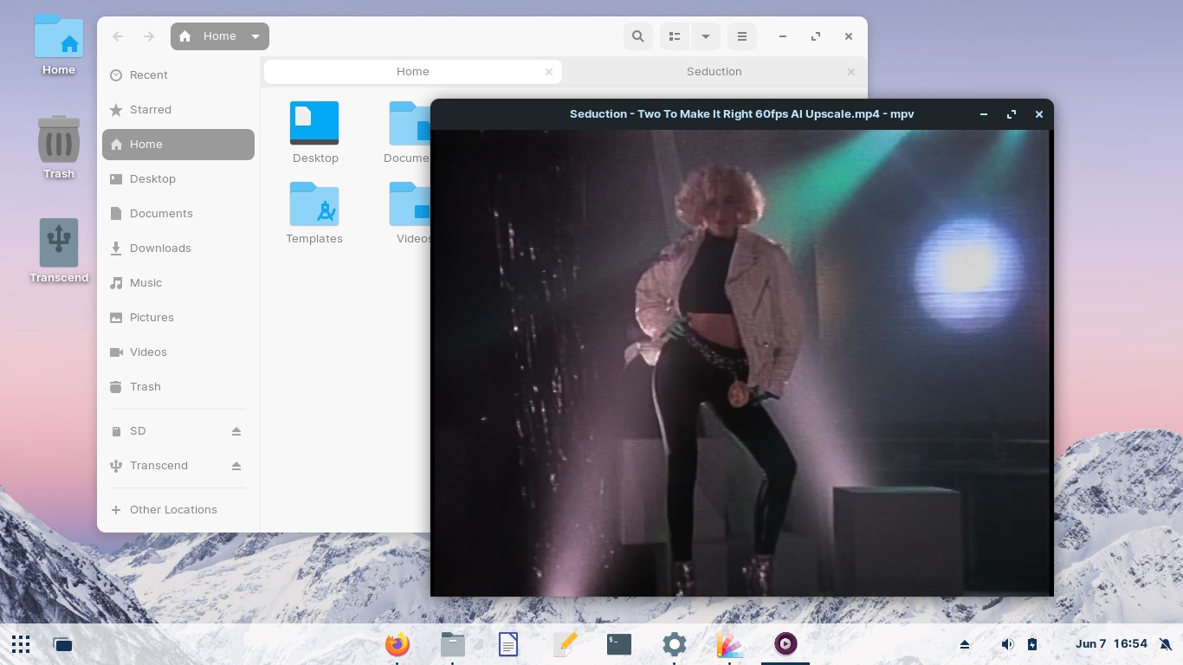Click the mpv window title bar
1183x665 pixels.
[741, 114]
